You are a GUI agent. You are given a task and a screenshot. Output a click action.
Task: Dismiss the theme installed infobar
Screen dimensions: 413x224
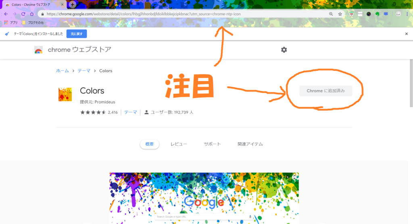click(407, 34)
